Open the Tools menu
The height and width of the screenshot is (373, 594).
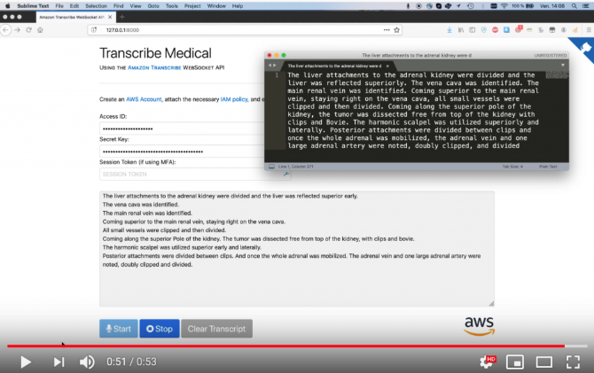(172, 6)
